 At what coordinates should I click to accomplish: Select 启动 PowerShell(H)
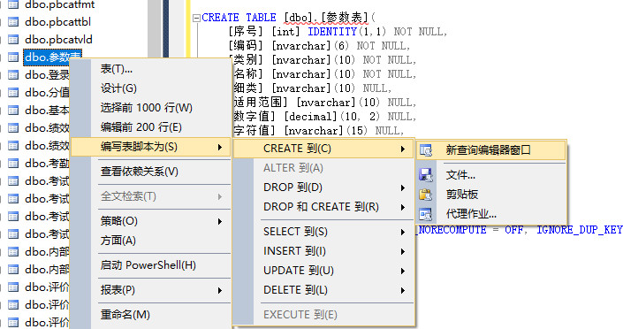click(151, 265)
